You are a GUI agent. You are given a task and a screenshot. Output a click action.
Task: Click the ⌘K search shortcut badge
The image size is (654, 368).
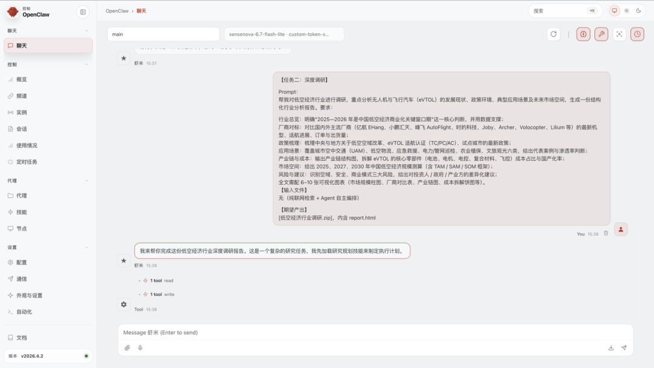point(592,11)
